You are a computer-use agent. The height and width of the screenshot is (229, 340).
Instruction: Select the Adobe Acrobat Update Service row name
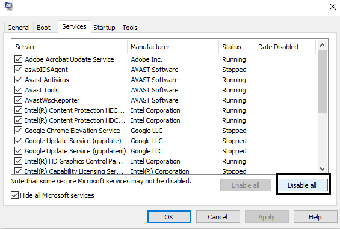69,59
